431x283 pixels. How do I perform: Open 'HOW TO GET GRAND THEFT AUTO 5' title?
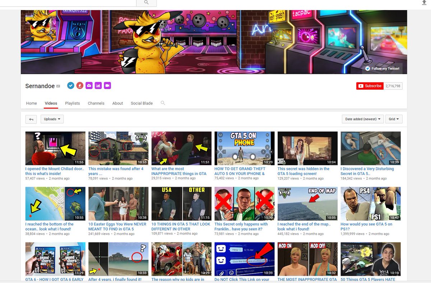click(240, 171)
